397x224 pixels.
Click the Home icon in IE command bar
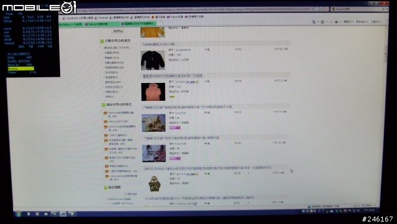(x=314, y=22)
